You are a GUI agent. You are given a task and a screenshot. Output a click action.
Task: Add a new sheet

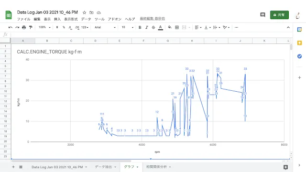13,167
